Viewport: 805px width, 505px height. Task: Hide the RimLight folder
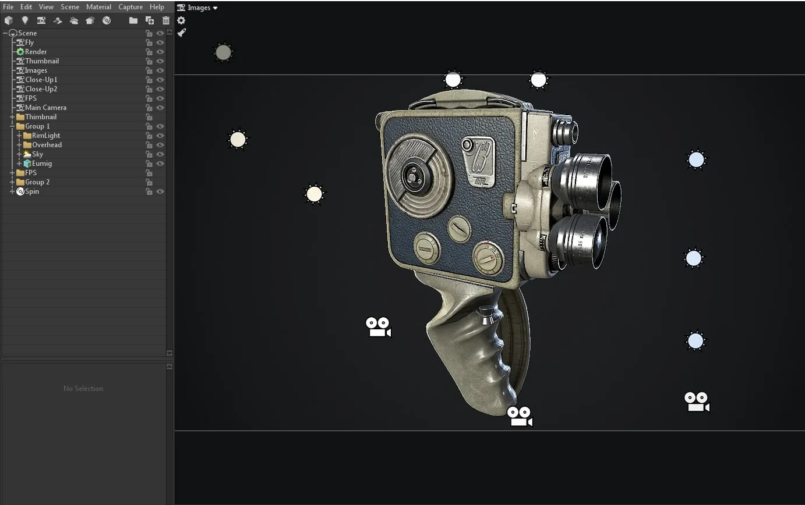(x=160, y=136)
